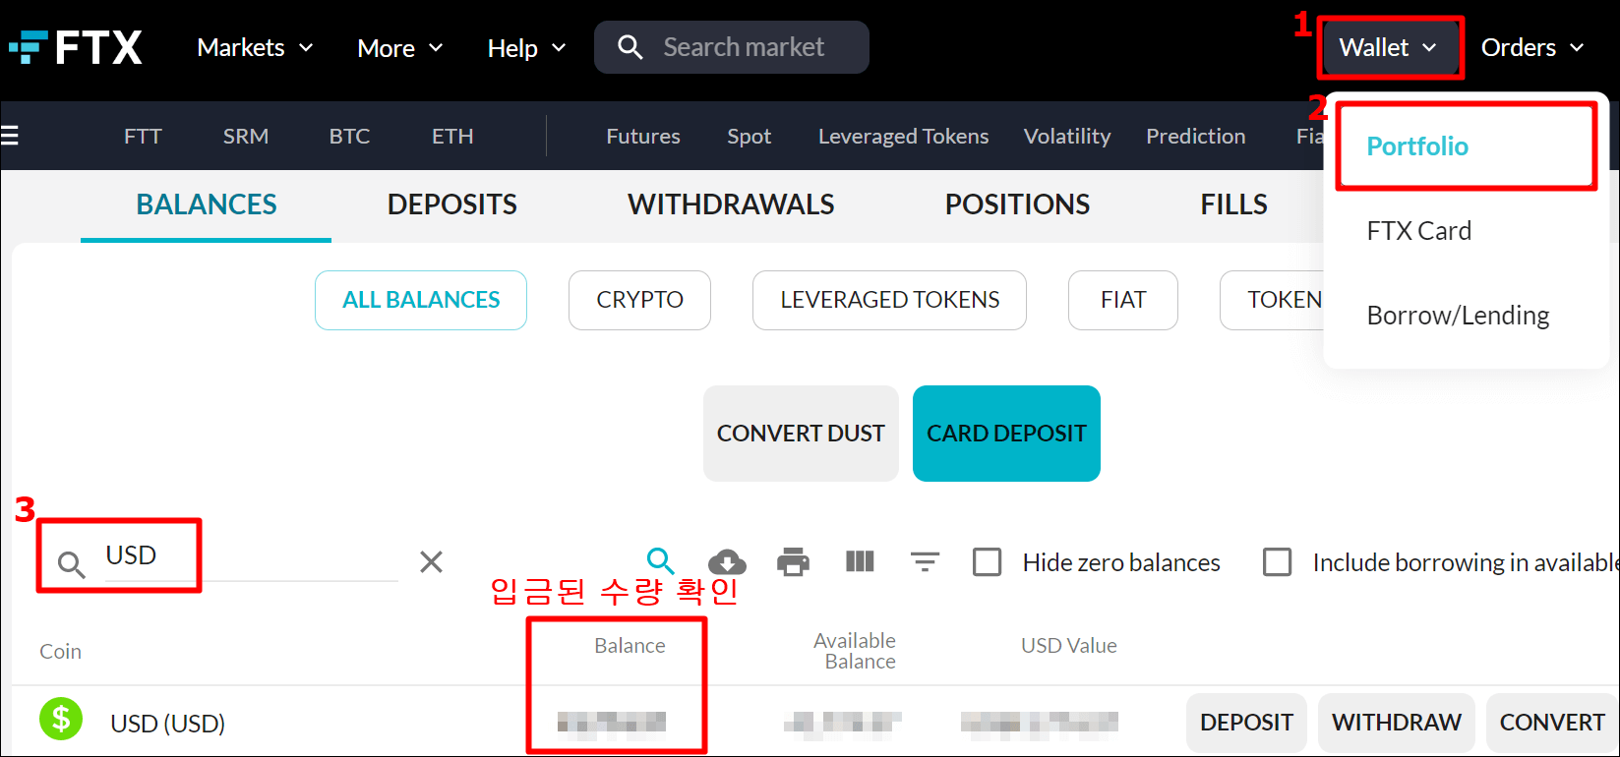Click search icon beside USD field
Image resolution: width=1620 pixels, height=757 pixels.
point(71,563)
